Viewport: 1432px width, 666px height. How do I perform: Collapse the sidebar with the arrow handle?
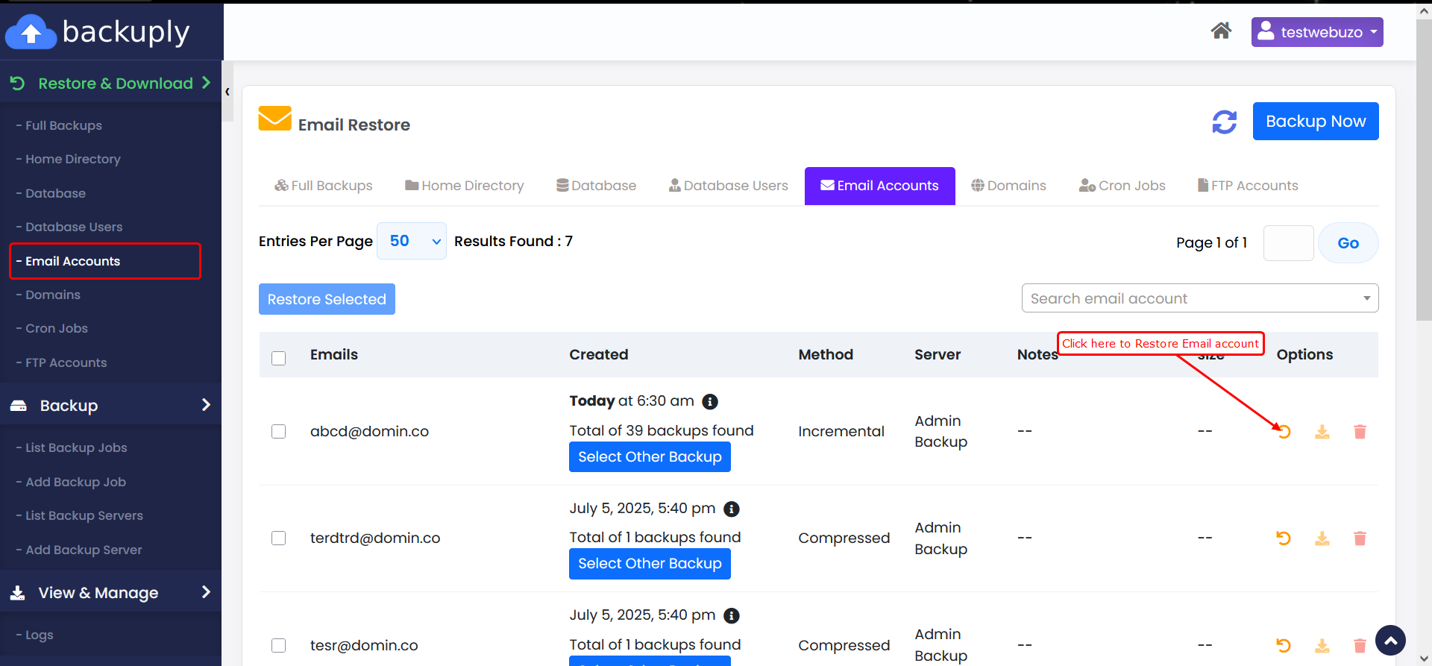click(x=227, y=92)
